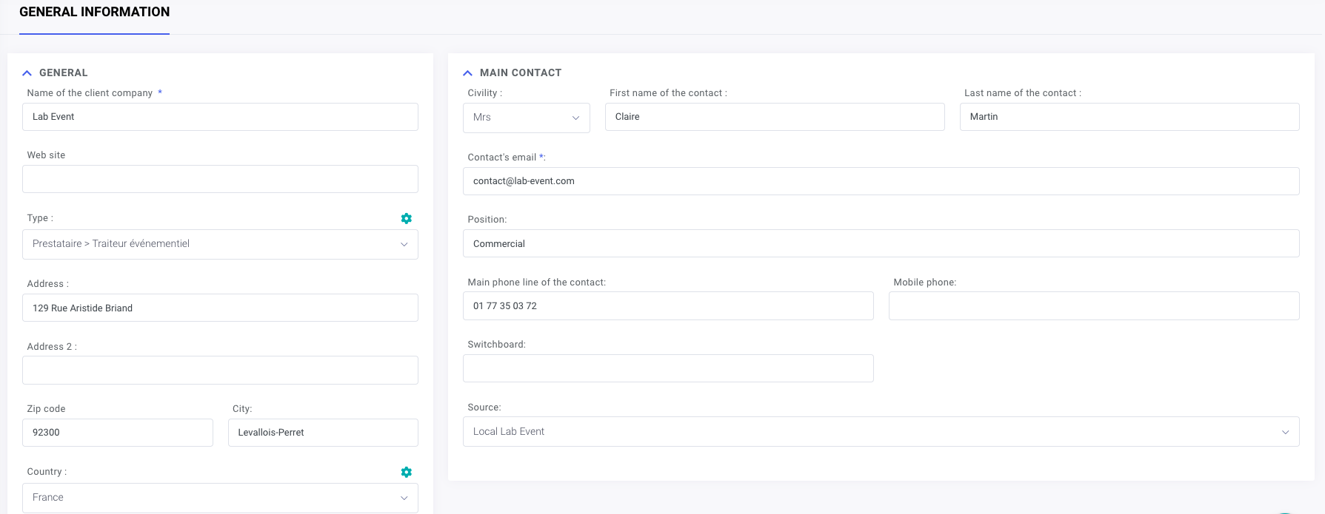Click the 'Civility :' label
Image resolution: width=1325 pixels, height=514 pixels.
pyautogui.click(x=485, y=93)
